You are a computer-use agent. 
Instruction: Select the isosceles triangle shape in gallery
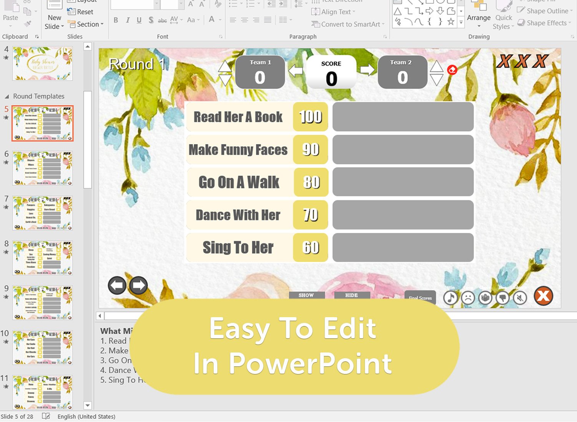(398, 11)
